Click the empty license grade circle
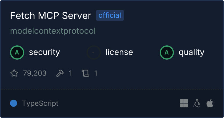The image size is (224, 118). pyautogui.click(x=94, y=53)
